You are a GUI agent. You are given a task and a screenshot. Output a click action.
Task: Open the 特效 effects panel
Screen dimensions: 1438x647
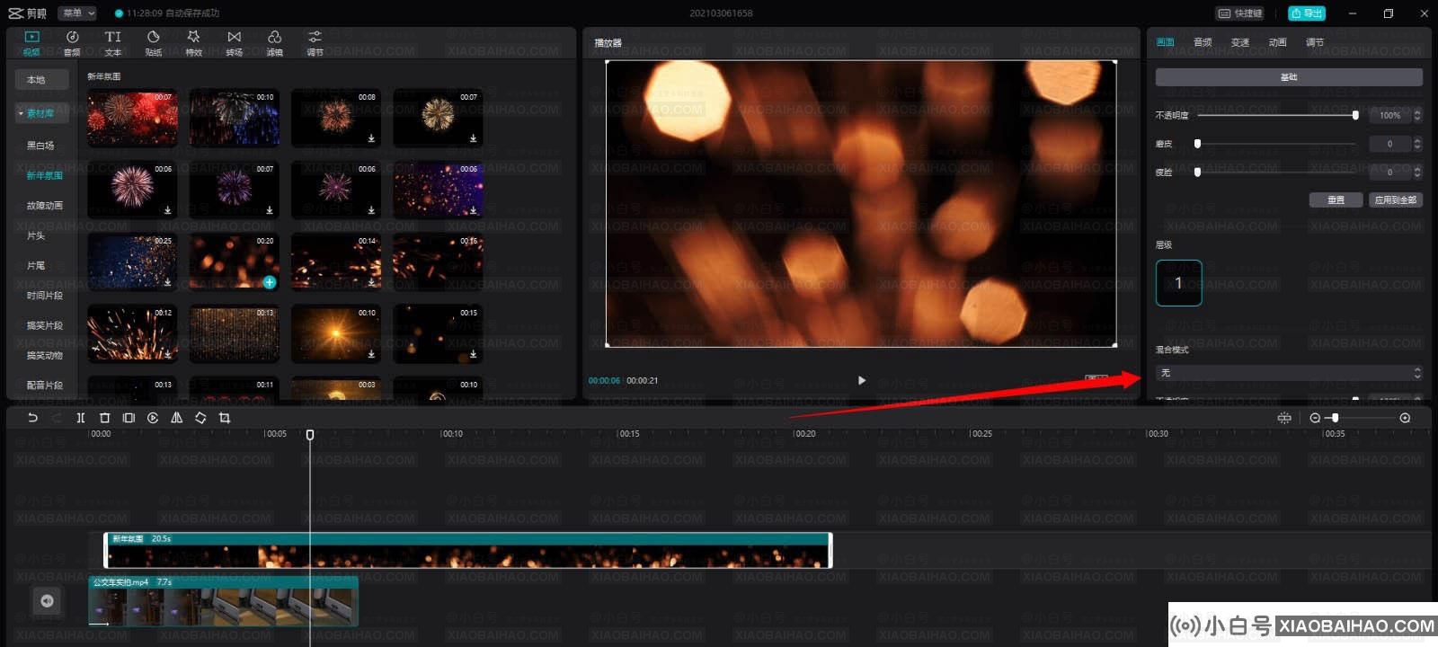[x=193, y=42]
